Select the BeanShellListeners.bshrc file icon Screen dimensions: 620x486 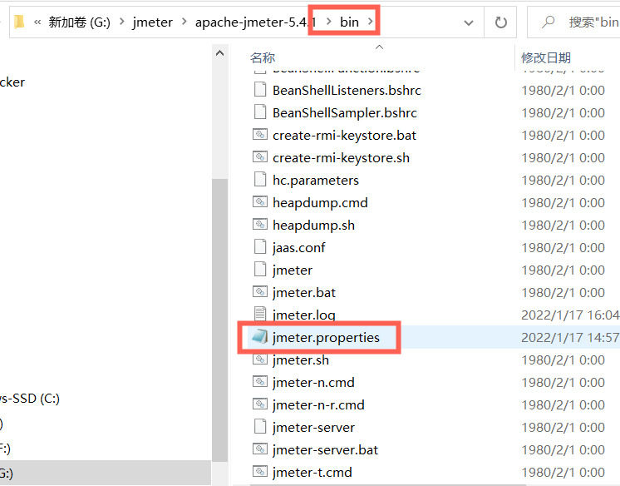[x=260, y=90]
